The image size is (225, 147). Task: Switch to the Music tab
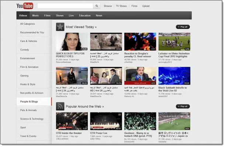[x=35, y=15]
